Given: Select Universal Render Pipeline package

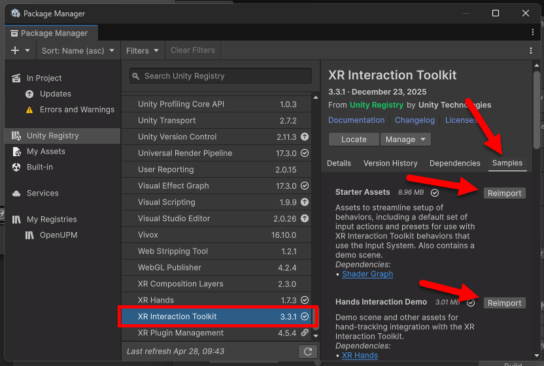Looking at the screenshot, I should point(216,153).
